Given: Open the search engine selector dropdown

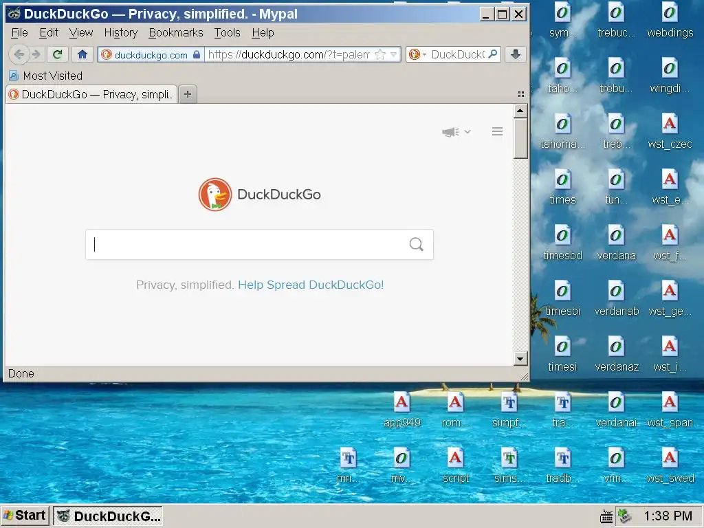Looking at the screenshot, I should [x=417, y=54].
